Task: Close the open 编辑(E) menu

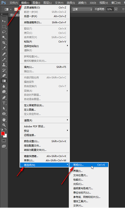Action: [x=25, y=3]
